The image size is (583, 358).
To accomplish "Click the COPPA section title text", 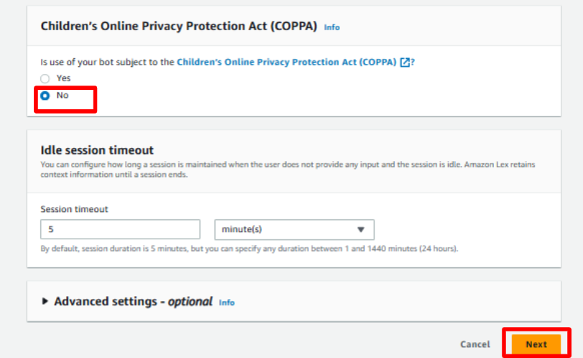I will tap(178, 26).
